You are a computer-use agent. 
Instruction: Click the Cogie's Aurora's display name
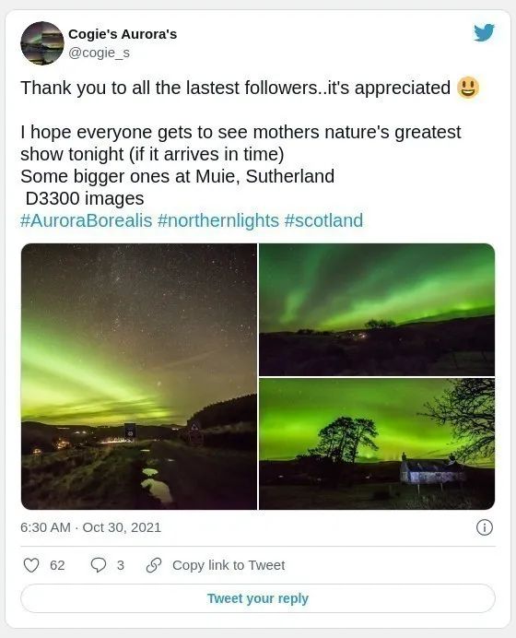[x=123, y=34]
